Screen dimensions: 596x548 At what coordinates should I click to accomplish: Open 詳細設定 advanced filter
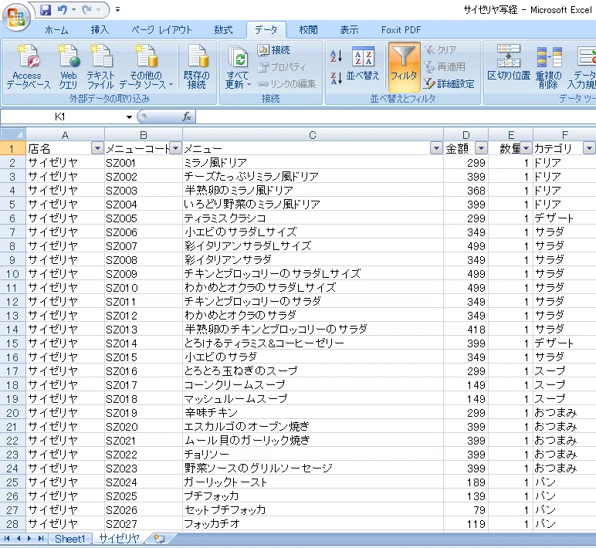tap(449, 83)
